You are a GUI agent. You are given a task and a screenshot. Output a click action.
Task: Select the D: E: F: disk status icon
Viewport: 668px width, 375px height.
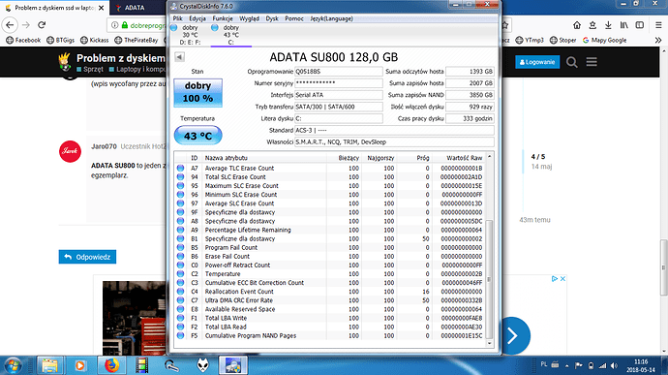click(174, 28)
